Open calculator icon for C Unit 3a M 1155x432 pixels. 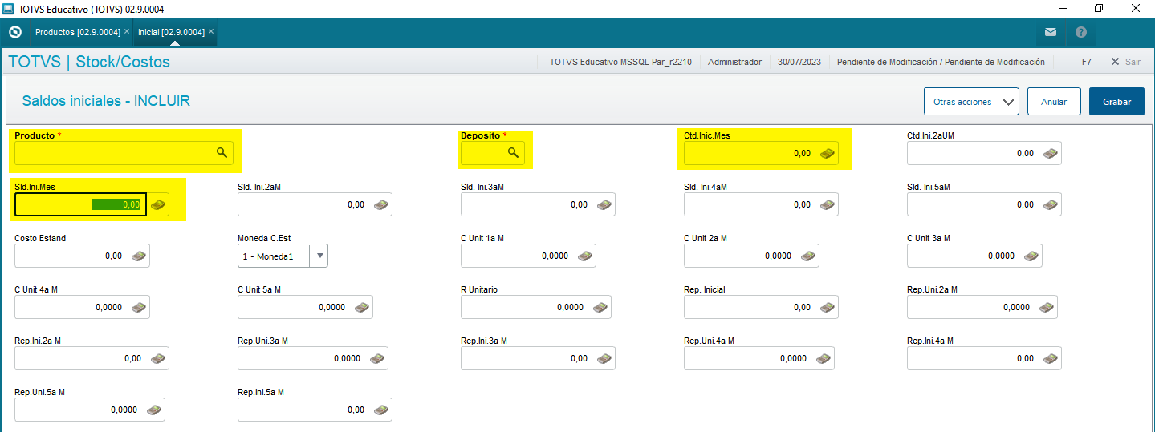click(1031, 256)
